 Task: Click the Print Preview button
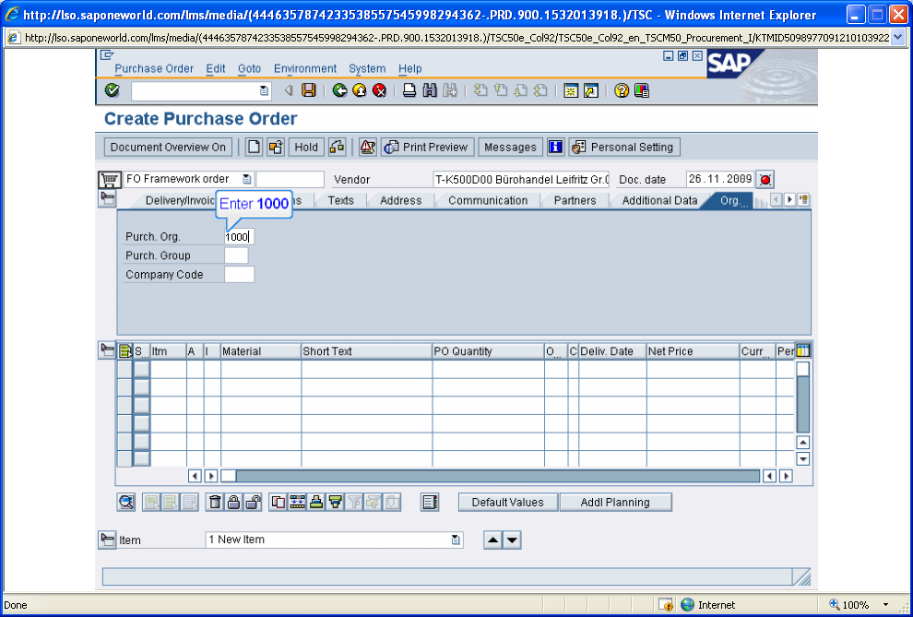pyautogui.click(x=428, y=148)
